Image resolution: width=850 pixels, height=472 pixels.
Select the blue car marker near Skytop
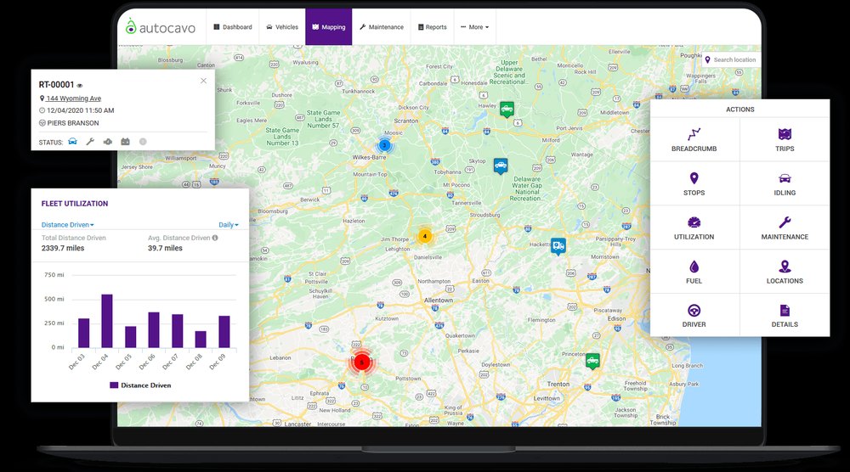click(x=501, y=166)
